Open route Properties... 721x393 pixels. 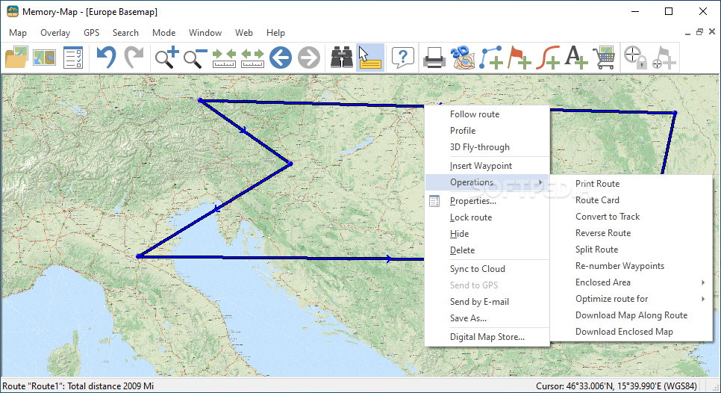[x=473, y=201]
